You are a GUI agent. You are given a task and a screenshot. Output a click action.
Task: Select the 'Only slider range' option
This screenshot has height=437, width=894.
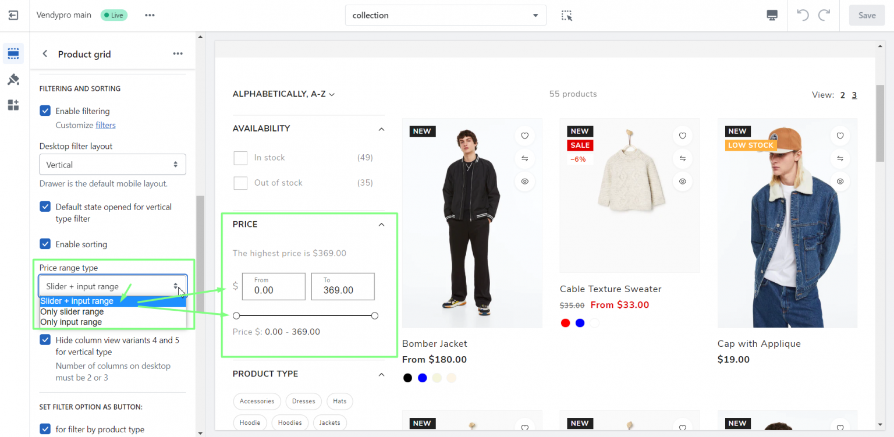(72, 312)
